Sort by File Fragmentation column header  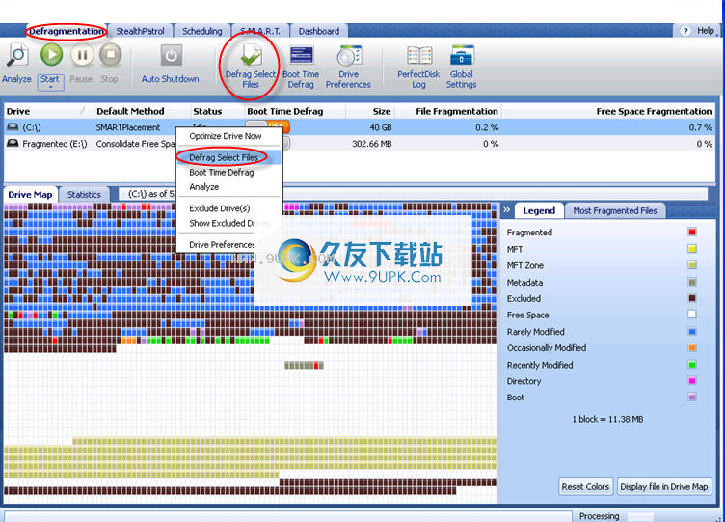[x=448, y=112]
